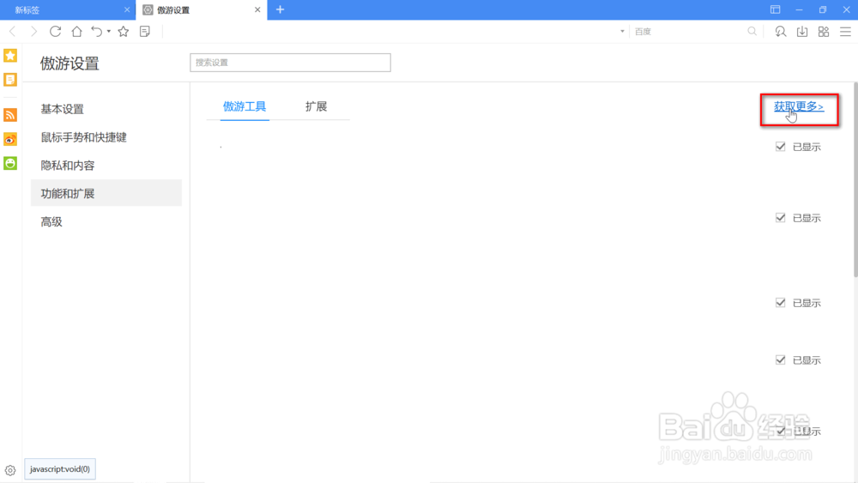The height and width of the screenshot is (483, 858).
Task: Open the account/message icon in toolbar
Action: point(781,32)
